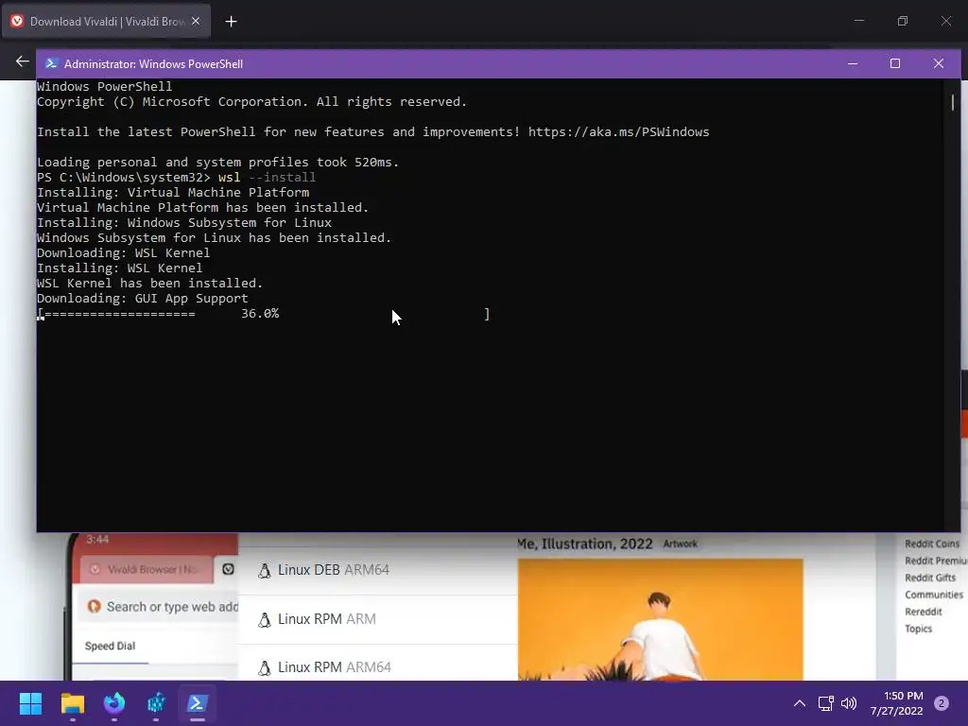Open the Reddit Premium link
This screenshot has width=968, height=726.
935,561
